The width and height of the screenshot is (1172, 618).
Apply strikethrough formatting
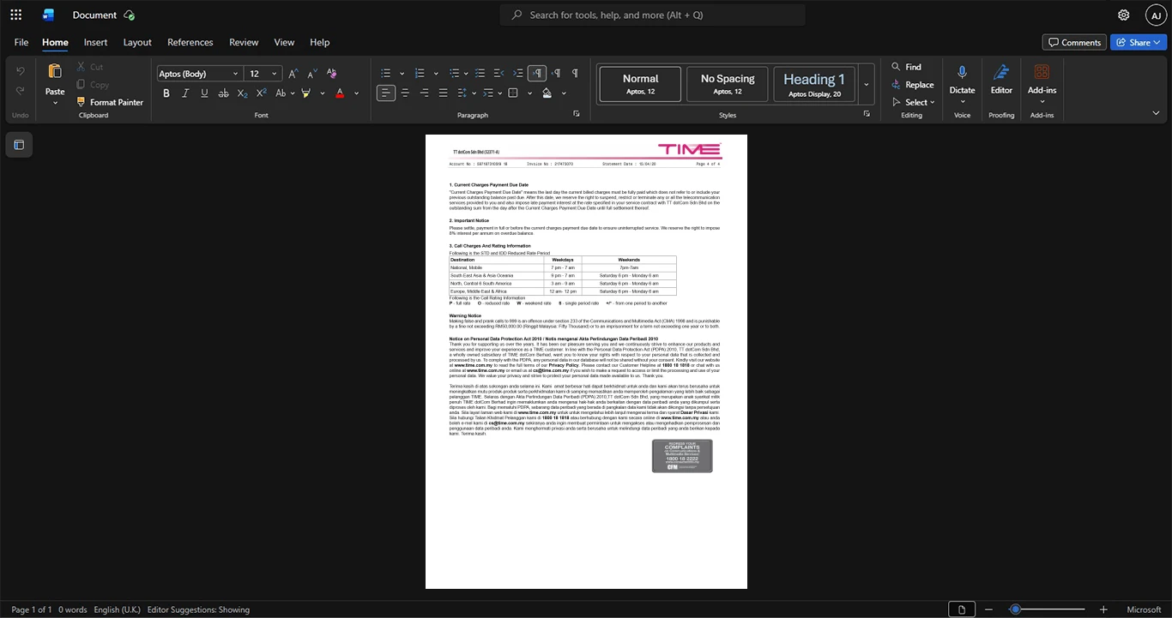pyautogui.click(x=223, y=93)
